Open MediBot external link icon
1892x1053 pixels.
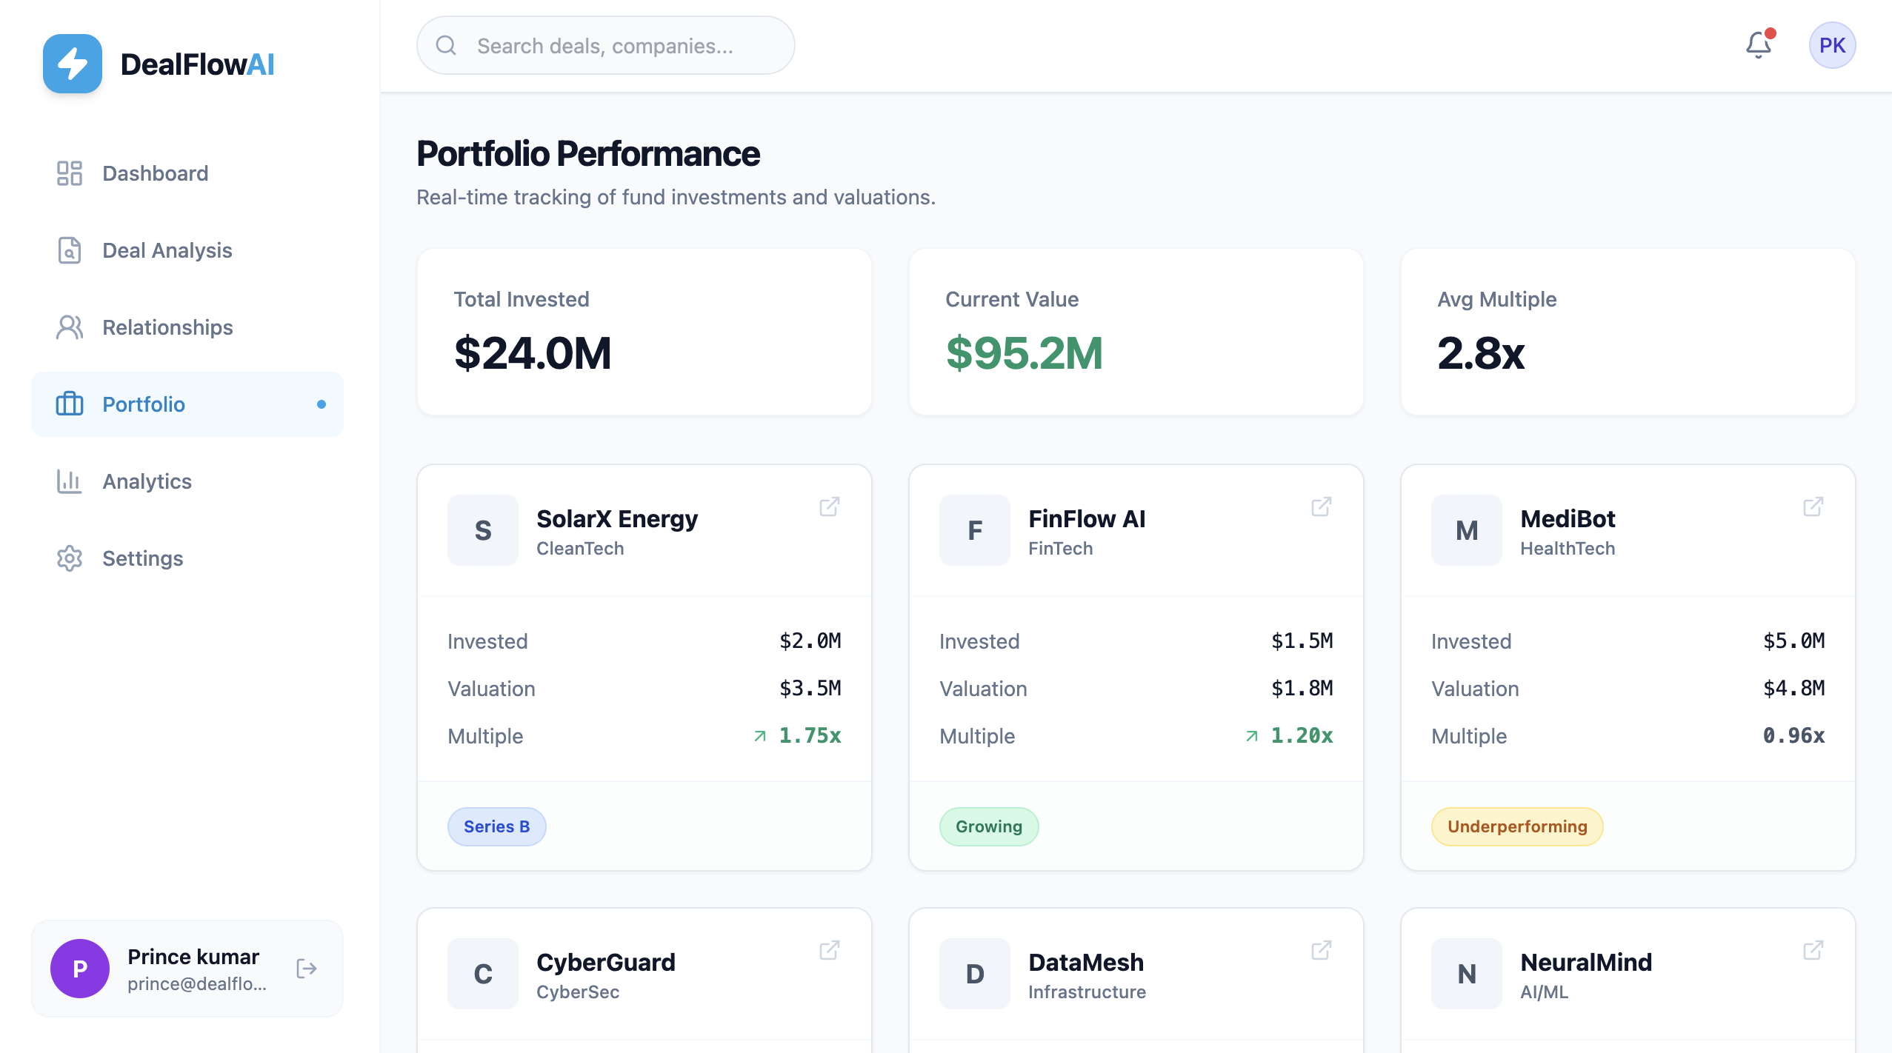(x=1813, y=507)
